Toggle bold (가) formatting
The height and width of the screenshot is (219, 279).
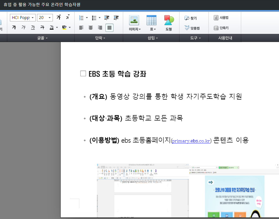14,27
